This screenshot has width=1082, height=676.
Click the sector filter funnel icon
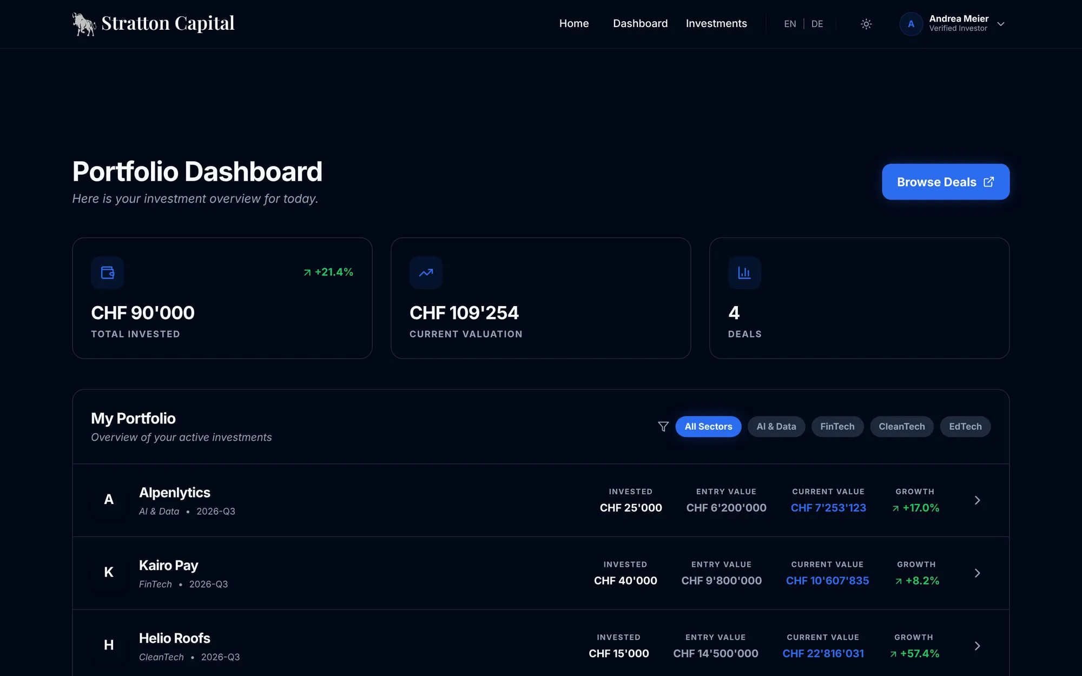(x=663, y=427)
